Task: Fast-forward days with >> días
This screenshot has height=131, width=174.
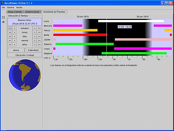Action: click(40, 37)
